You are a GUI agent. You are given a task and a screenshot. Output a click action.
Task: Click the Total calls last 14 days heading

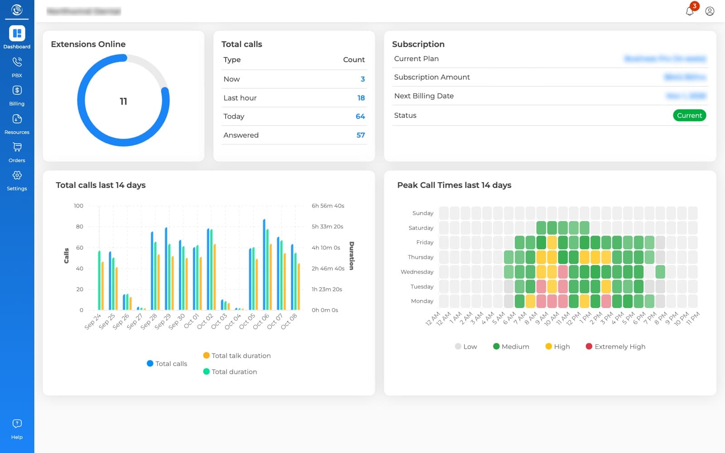[x=101, y=185]
